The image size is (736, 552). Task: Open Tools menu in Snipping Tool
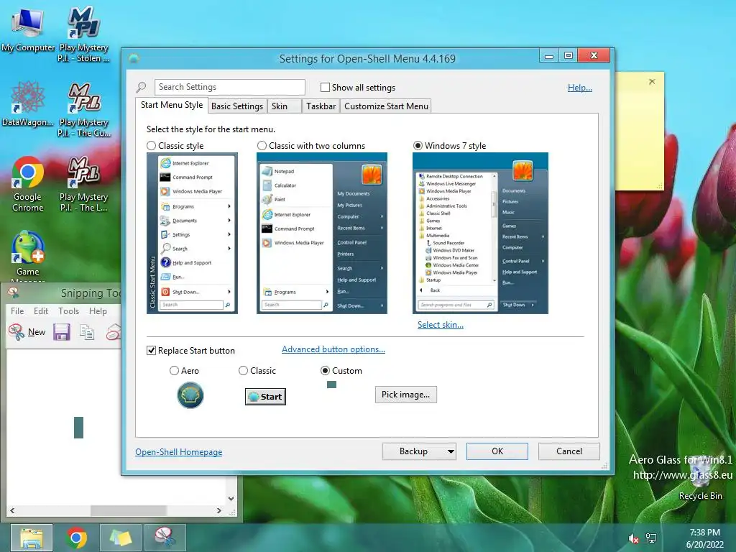pos(68,311)
